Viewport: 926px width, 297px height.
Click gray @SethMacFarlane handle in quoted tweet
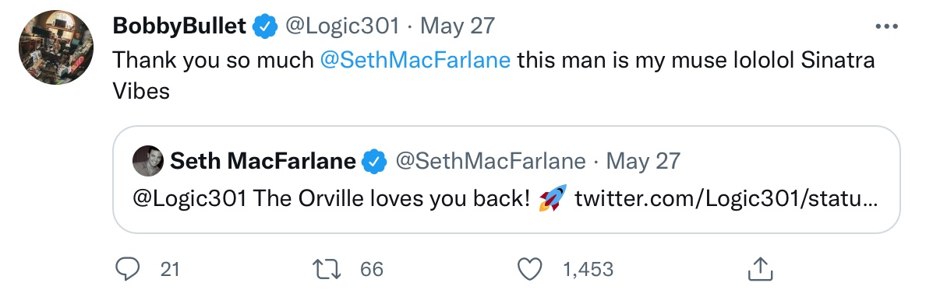pyautogui.click(x=490, y=161)
